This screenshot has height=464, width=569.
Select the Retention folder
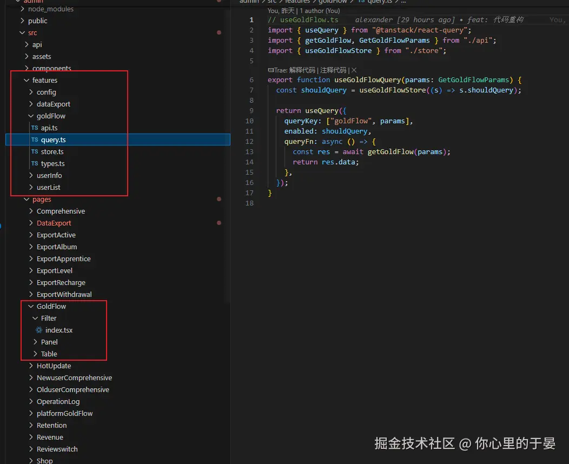click(x=51, y=426)
